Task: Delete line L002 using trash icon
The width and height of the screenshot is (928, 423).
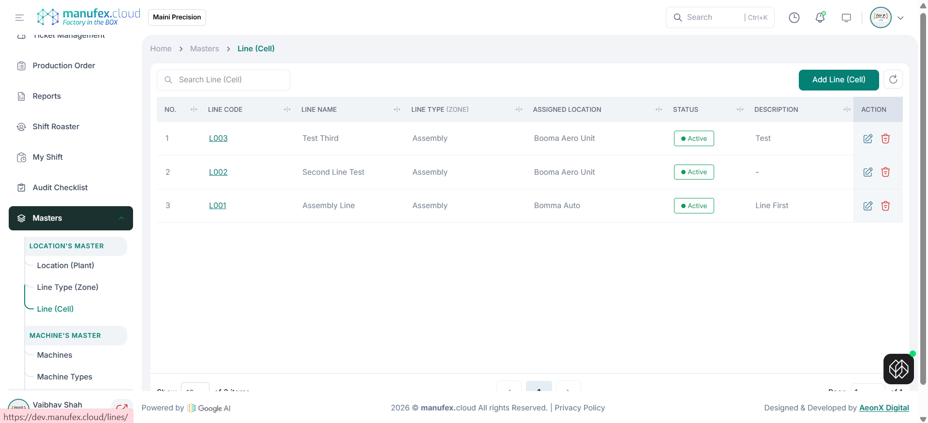Action: 885,172
